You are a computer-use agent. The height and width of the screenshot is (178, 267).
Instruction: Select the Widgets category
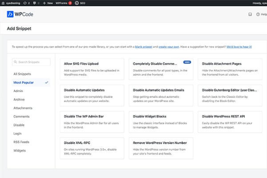click(20, 150)
